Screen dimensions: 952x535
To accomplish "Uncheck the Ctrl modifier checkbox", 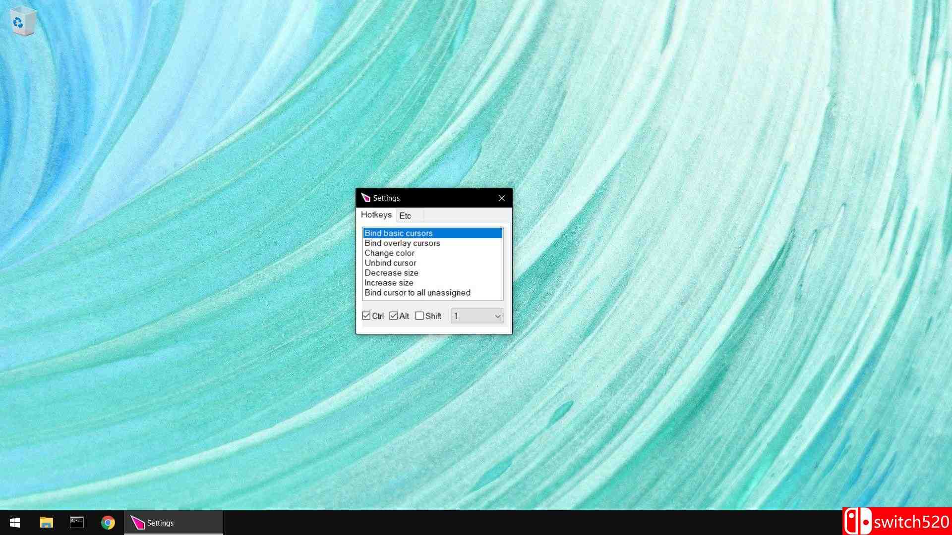I will pos(366,316).
